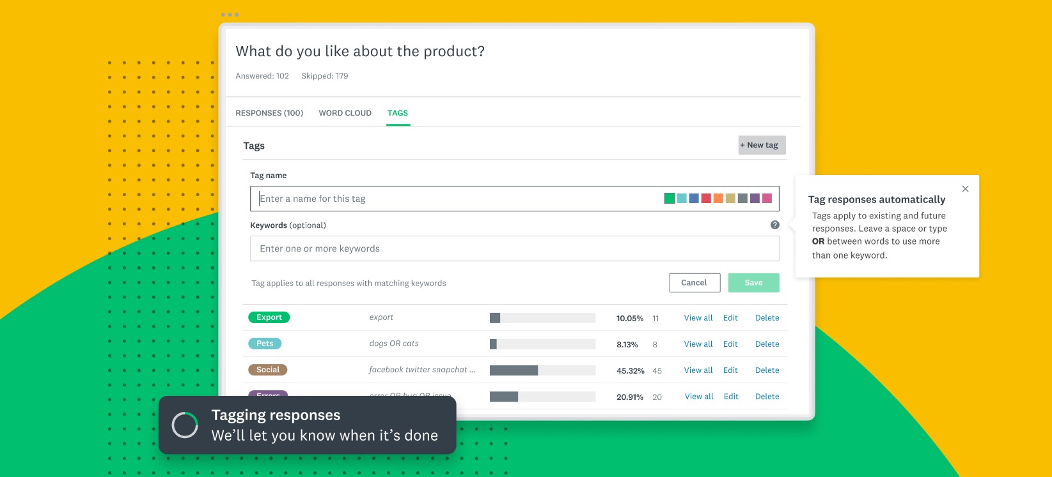1052x477 pixels.
Task: Click the three-dot window menu icon
Action: pos(230,15)
